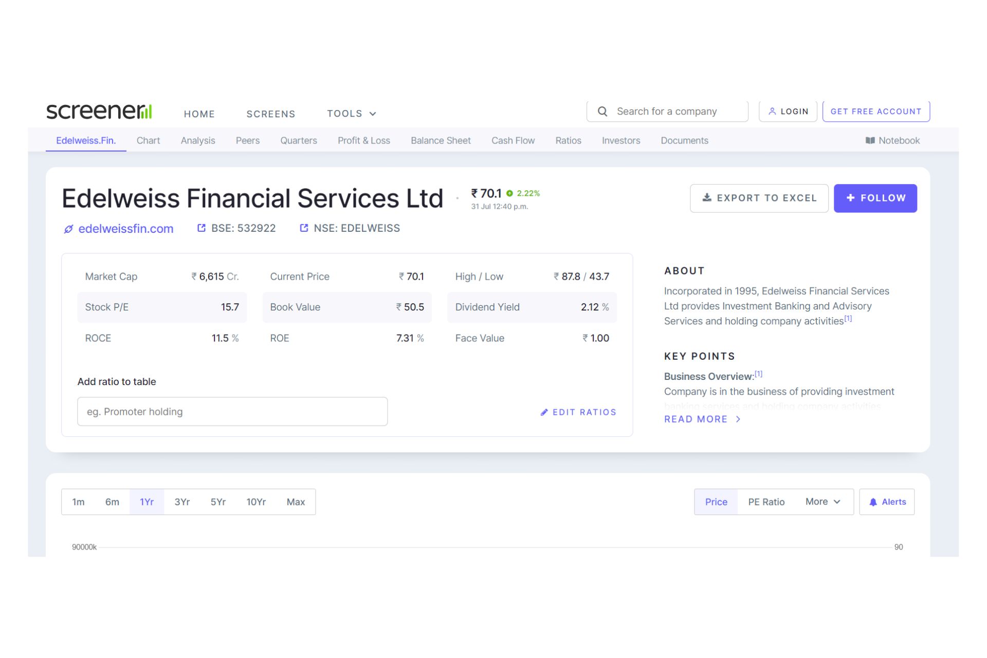Open the edelweissfin.com website link
This screenshot has width=987, height=658.
click(126, 228)
